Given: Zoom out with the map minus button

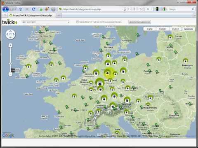Looking at the screenshot, I should pos(10,74).
